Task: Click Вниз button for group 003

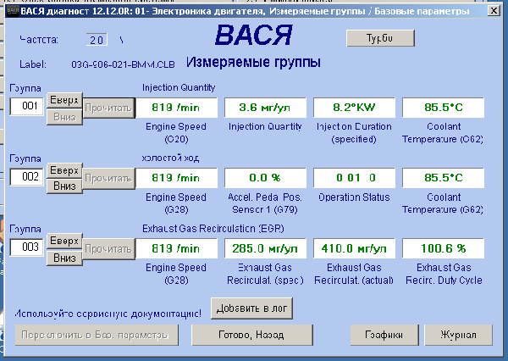Action: click(64, 258)
